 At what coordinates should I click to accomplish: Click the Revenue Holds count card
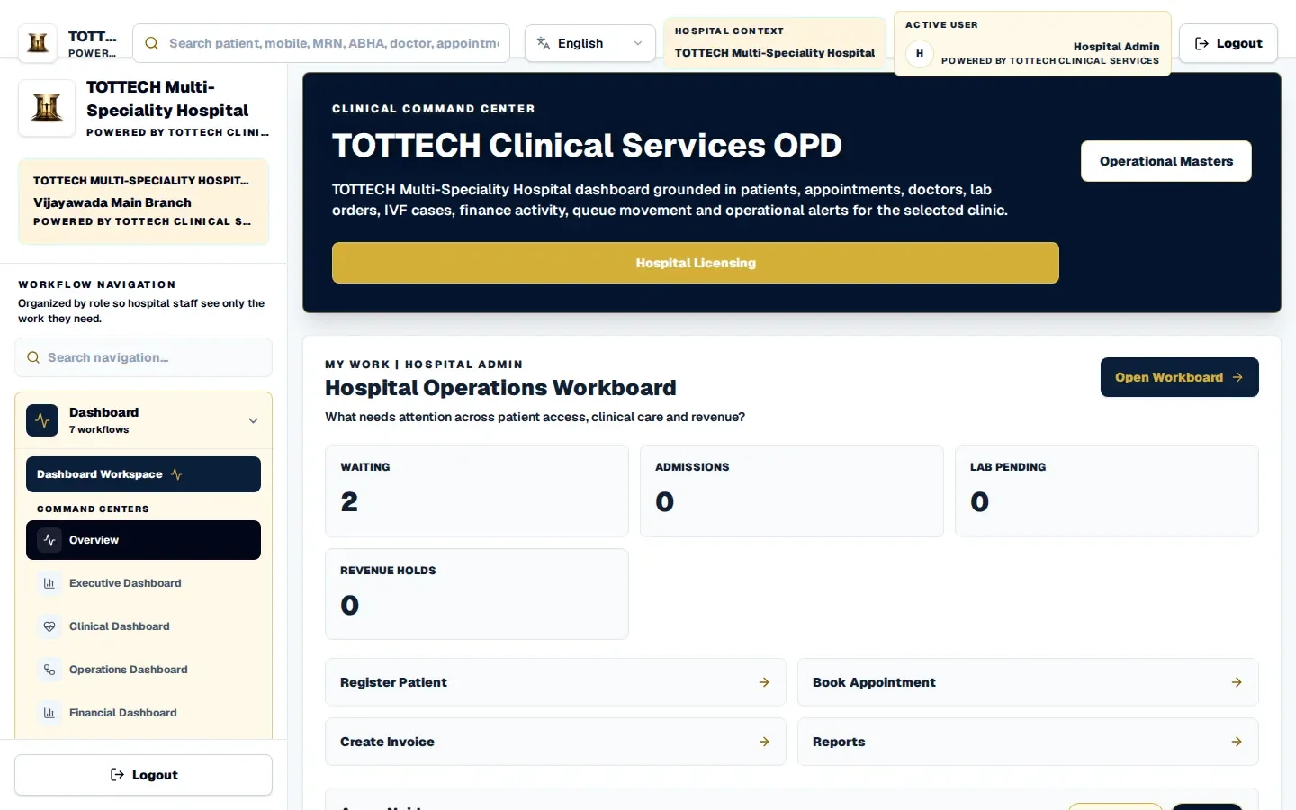tap(477, 594)
